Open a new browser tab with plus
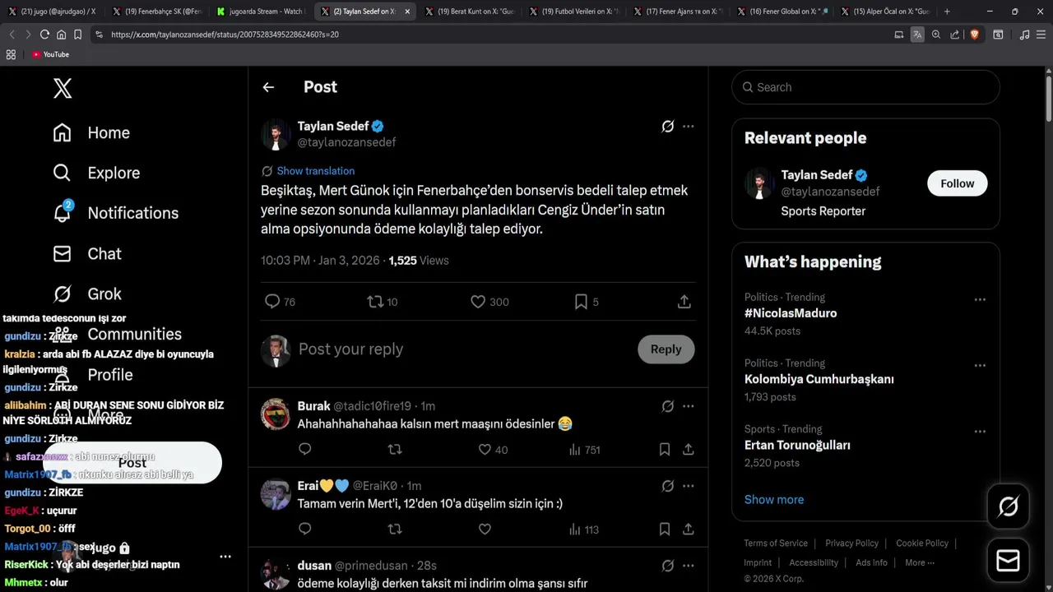This screenshot has height=592, width=1053. coord(947,12)
